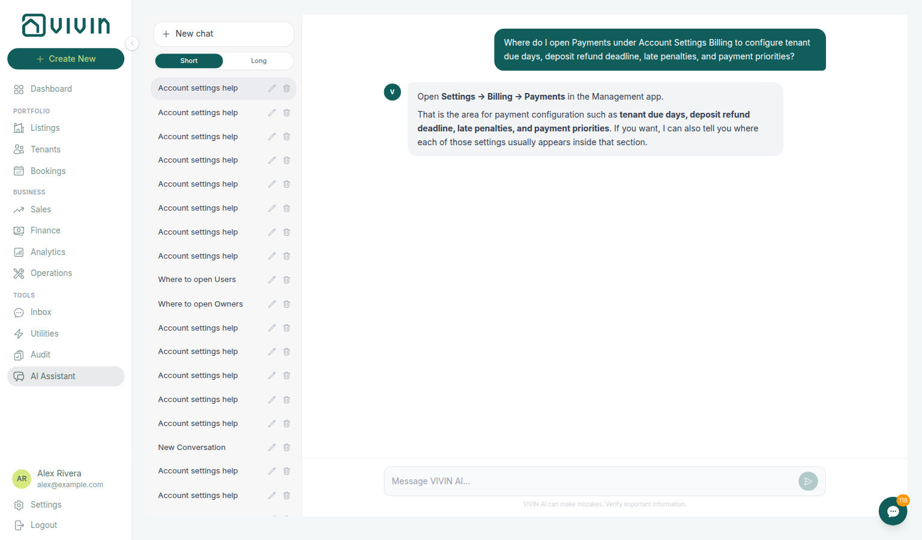Open the Dashboard page

[x=65, y=89]
